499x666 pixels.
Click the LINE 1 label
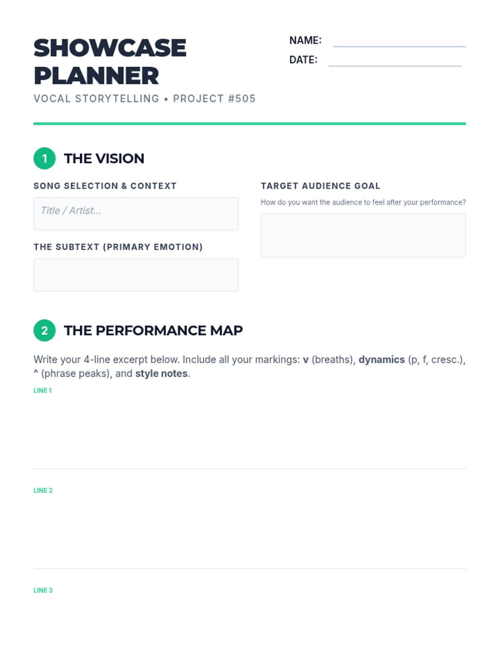(x=42, y=390)
